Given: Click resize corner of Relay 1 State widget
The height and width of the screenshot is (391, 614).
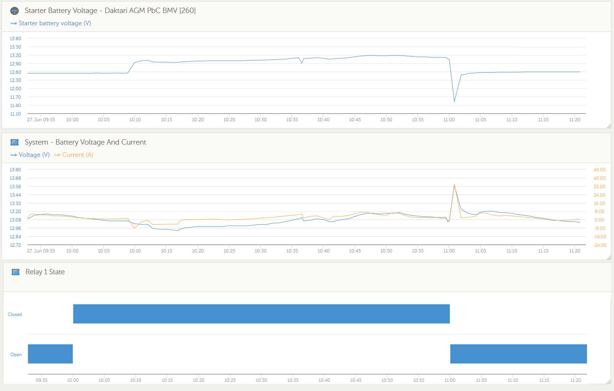Looking at the screenshot, I should click(x=609, y=381).
